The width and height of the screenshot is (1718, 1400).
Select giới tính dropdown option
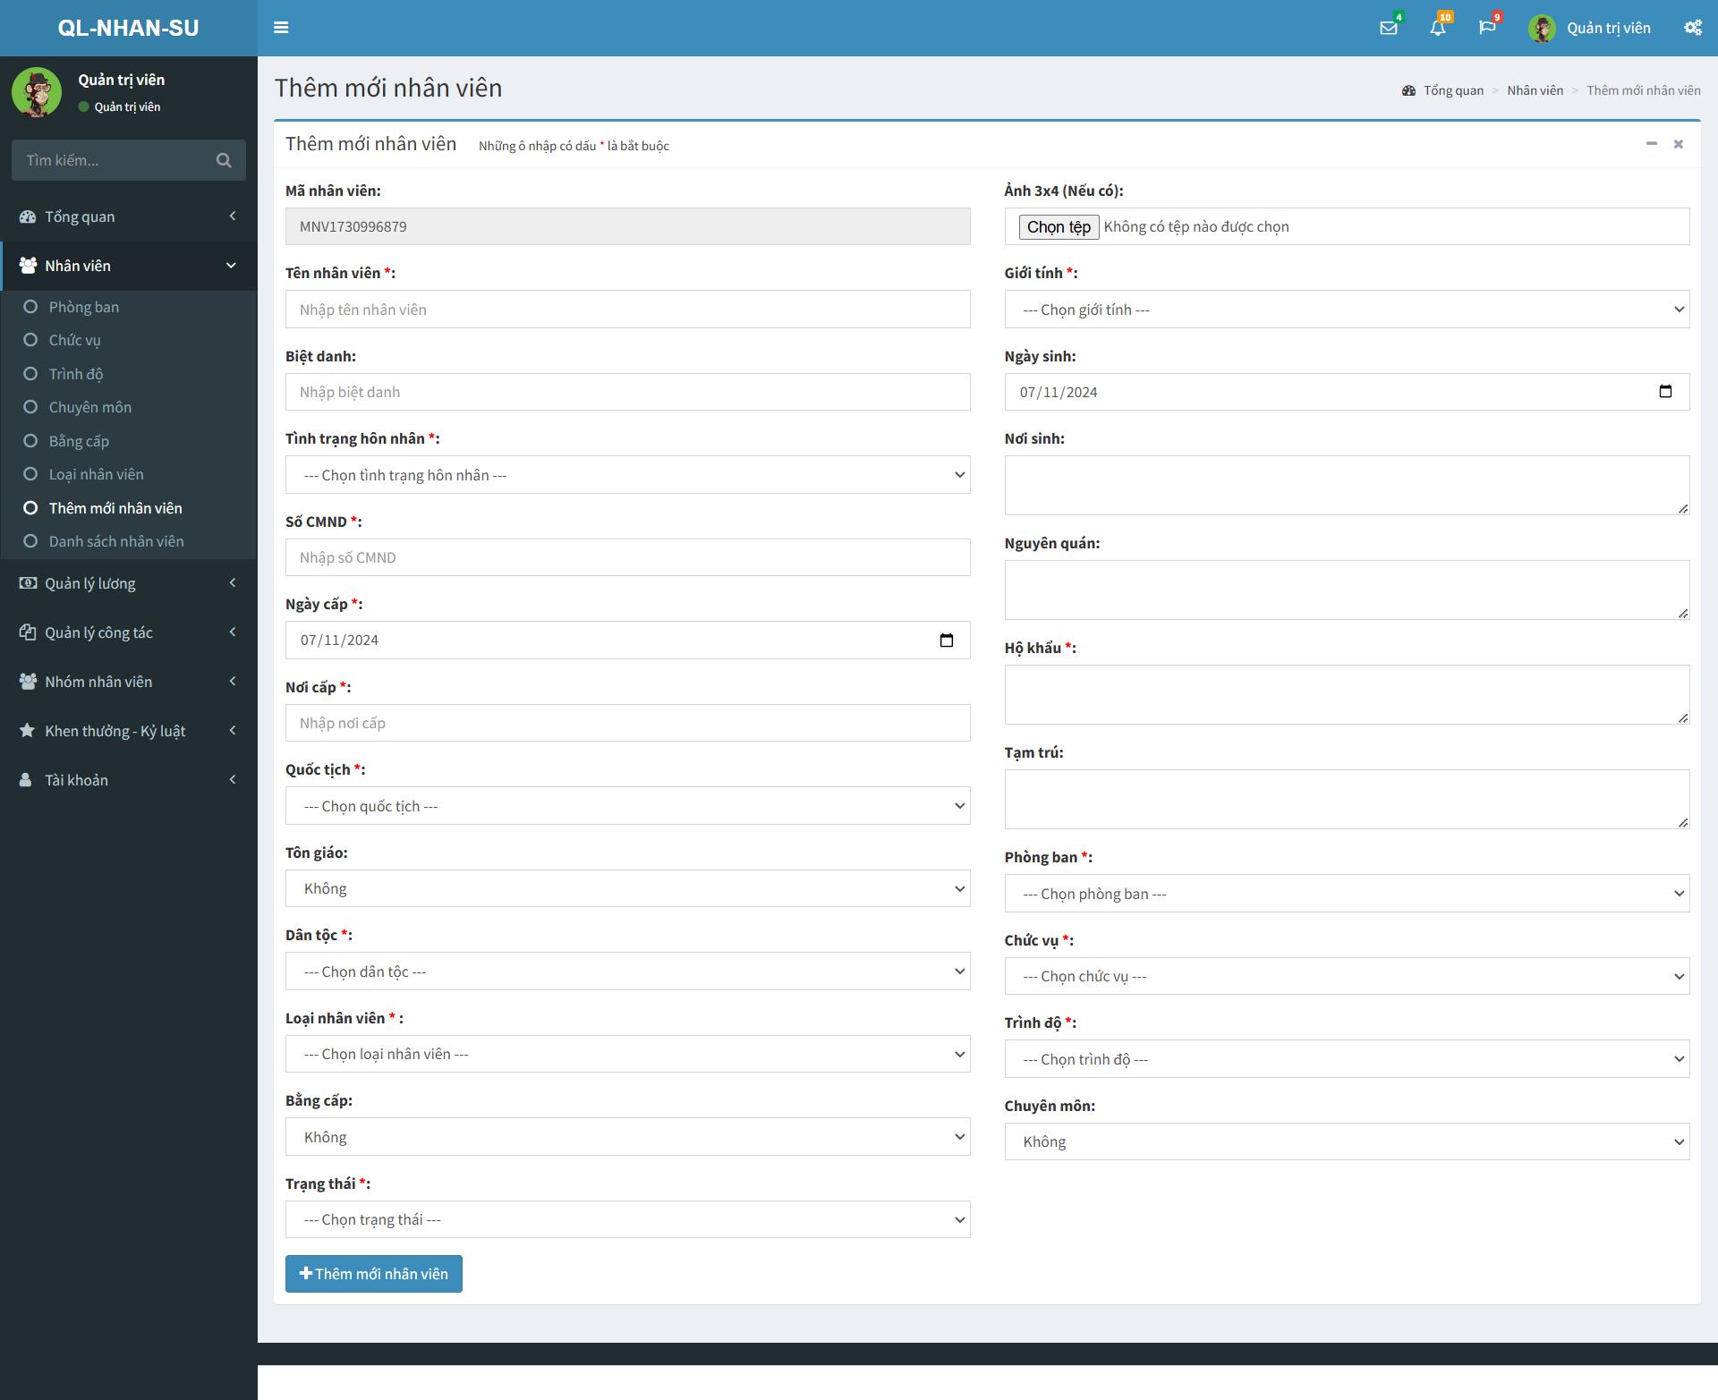pyautogui.click(x=1346, y=309)
